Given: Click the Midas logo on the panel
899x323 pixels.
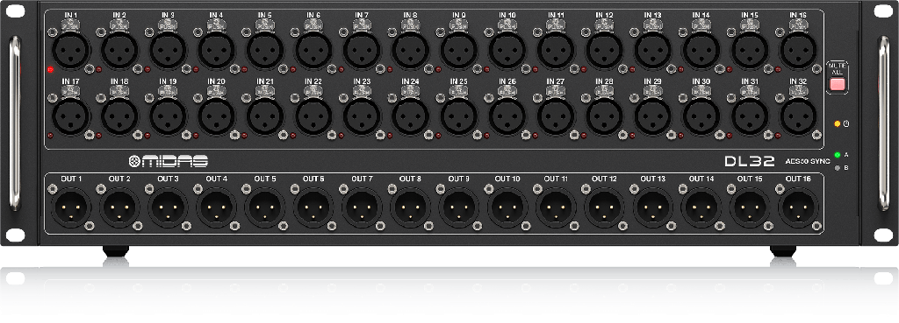Looking at the screenshot, I should click(x=168, y=161).
